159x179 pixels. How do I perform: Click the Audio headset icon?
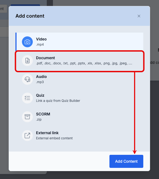[27, 79]
